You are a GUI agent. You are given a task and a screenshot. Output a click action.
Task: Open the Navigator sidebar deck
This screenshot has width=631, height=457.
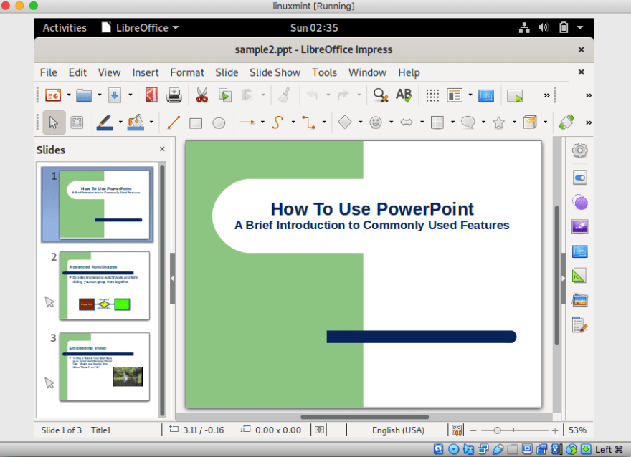click(579, 324)
